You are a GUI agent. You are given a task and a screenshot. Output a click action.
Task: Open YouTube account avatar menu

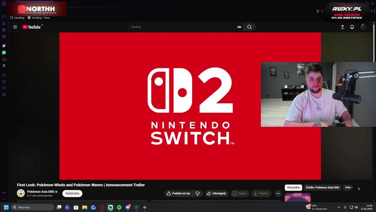pos(363,27)
